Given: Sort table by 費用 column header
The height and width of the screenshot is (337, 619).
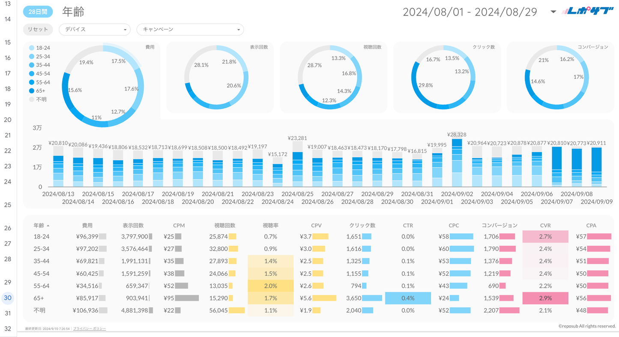Looking at the screenshot, I should [x=87, y=225].
